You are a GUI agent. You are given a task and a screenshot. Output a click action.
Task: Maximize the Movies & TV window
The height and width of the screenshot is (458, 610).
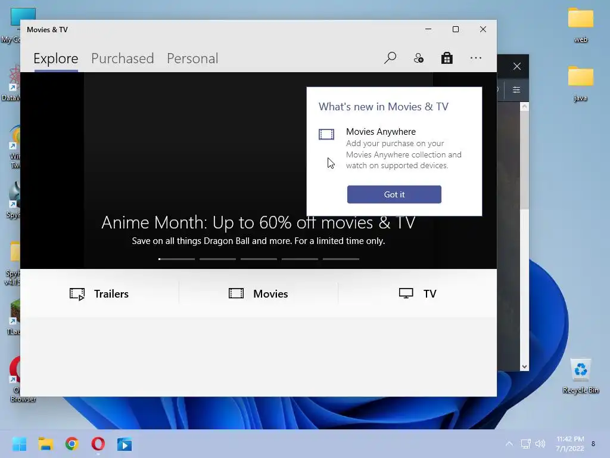click(x=456, y=29)
